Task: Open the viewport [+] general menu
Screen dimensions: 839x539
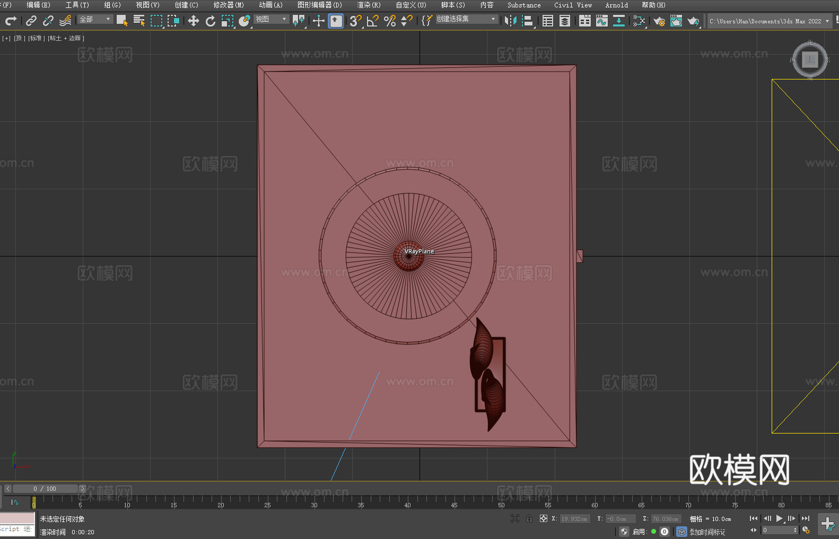Action: click(x=6, y=38)
